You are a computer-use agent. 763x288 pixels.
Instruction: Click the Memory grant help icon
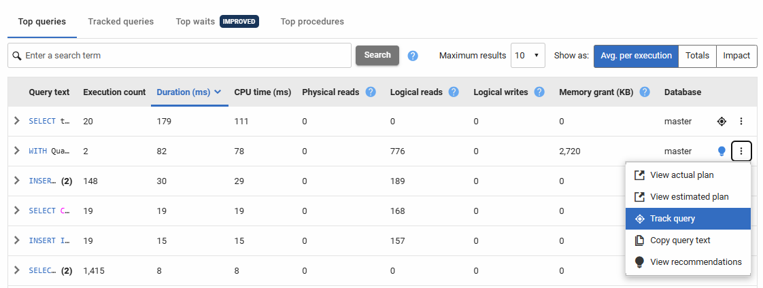tap(645, 92)
